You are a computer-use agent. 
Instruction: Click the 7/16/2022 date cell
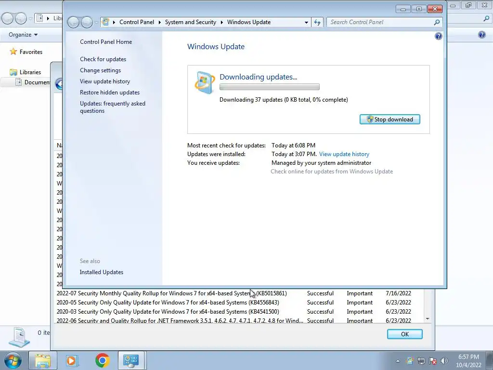click(398, 293)
